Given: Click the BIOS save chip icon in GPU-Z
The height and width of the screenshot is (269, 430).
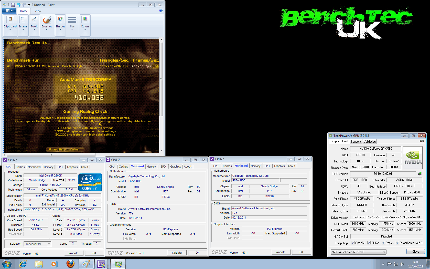Looking at the screenshot, I should point(420,174).
